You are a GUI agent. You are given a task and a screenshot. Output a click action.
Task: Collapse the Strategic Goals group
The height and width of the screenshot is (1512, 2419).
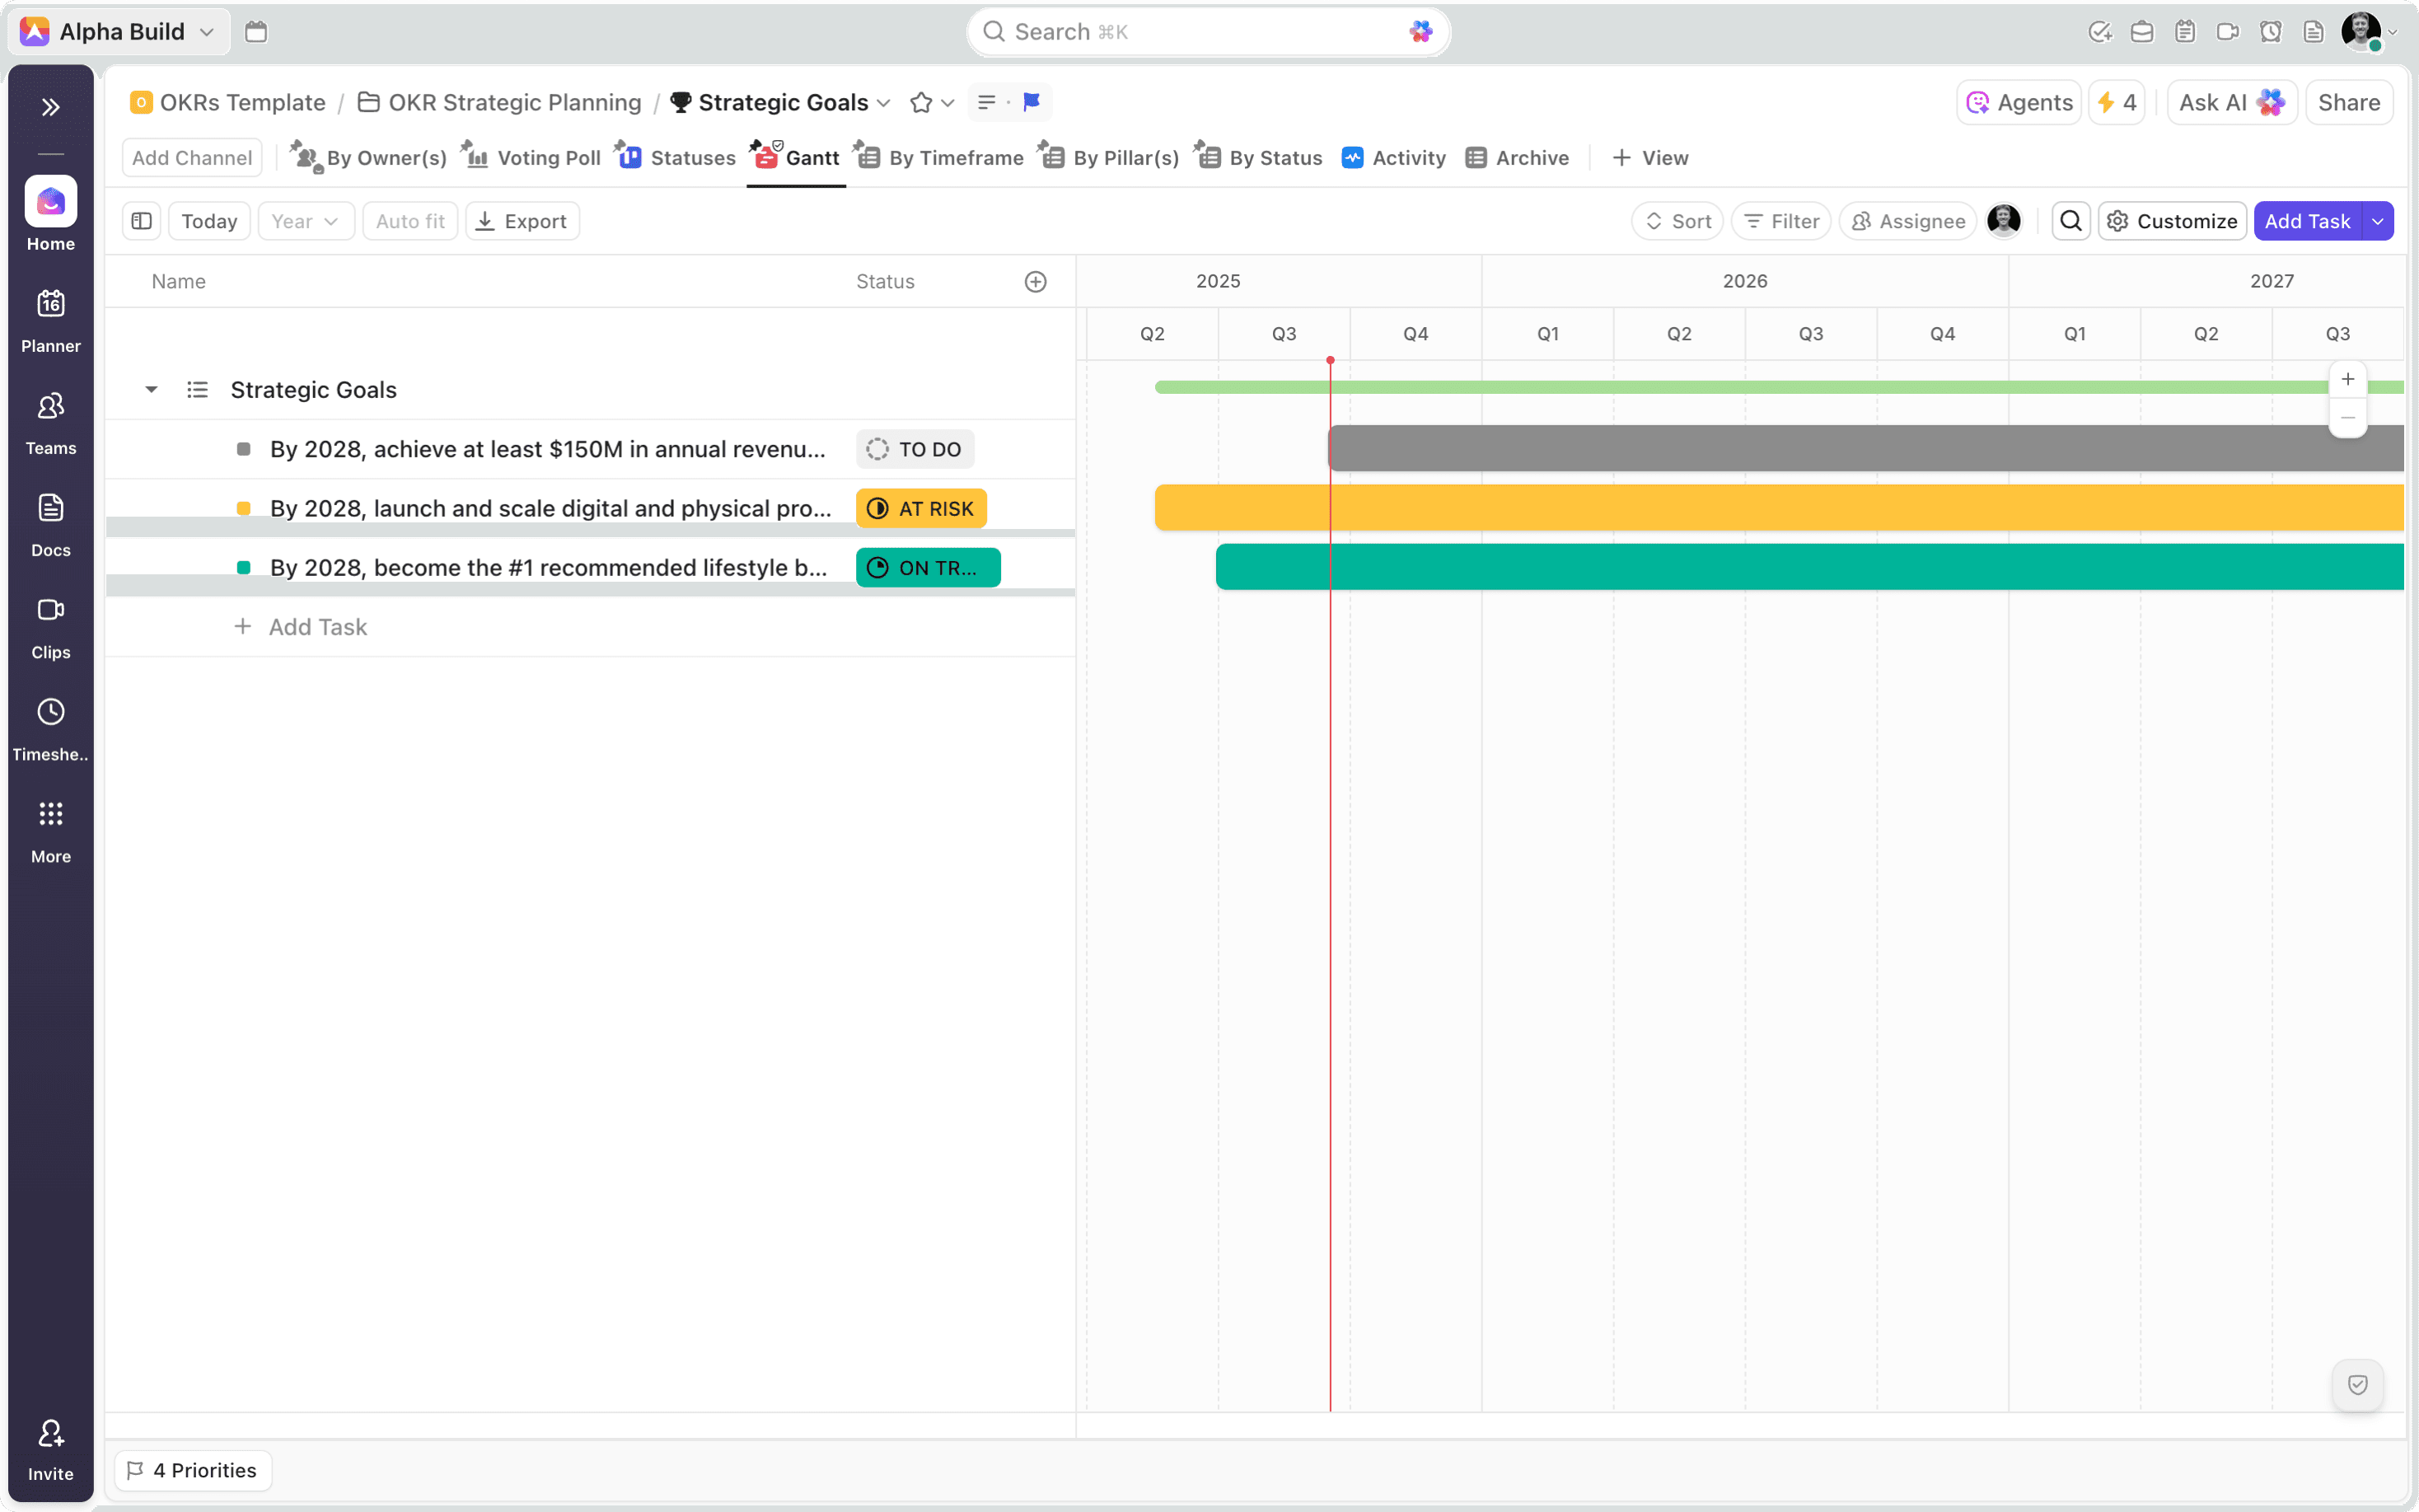(151, 390)
